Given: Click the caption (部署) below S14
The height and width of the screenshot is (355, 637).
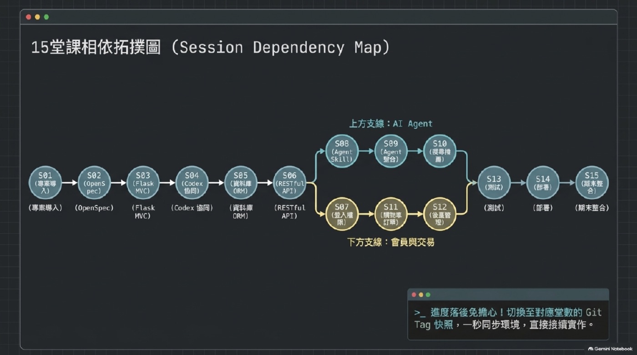Looking at the screenshot, I should click(x=543, y=208).
